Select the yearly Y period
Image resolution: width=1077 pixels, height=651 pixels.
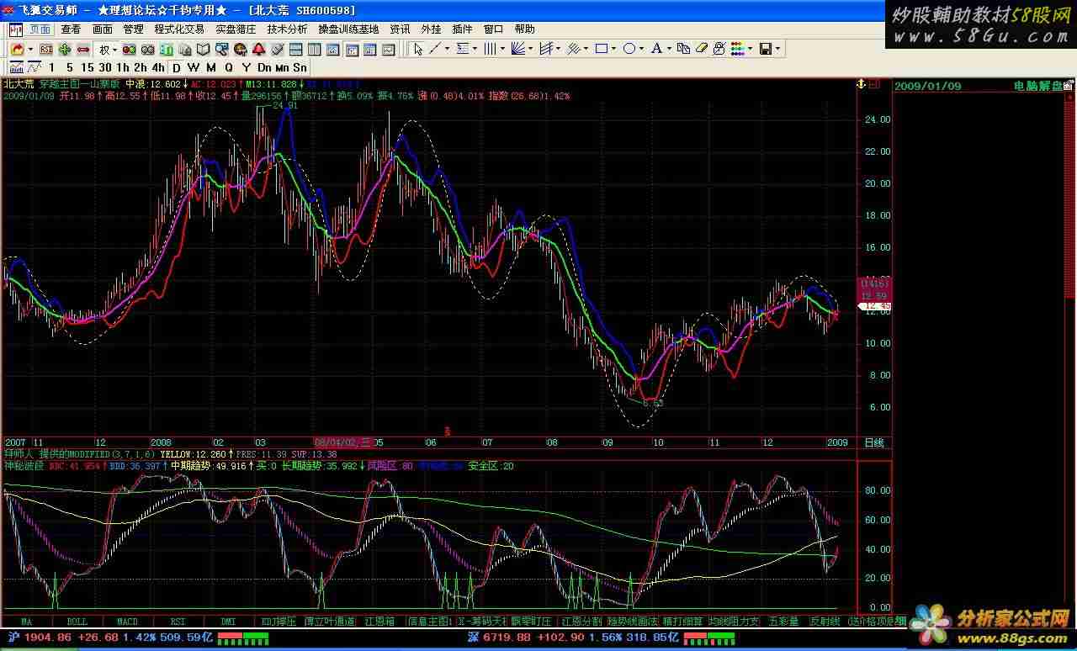(247, 67)
